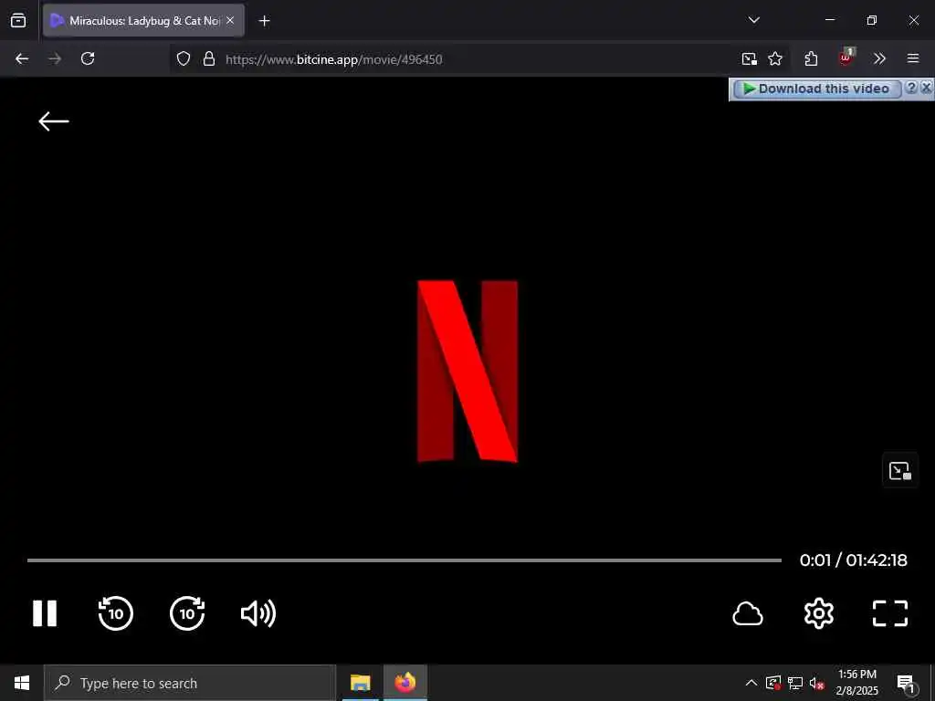This screenshot has width=935, height=701.
Task: Click the security alert tray icon
Action: coord(773,683)
